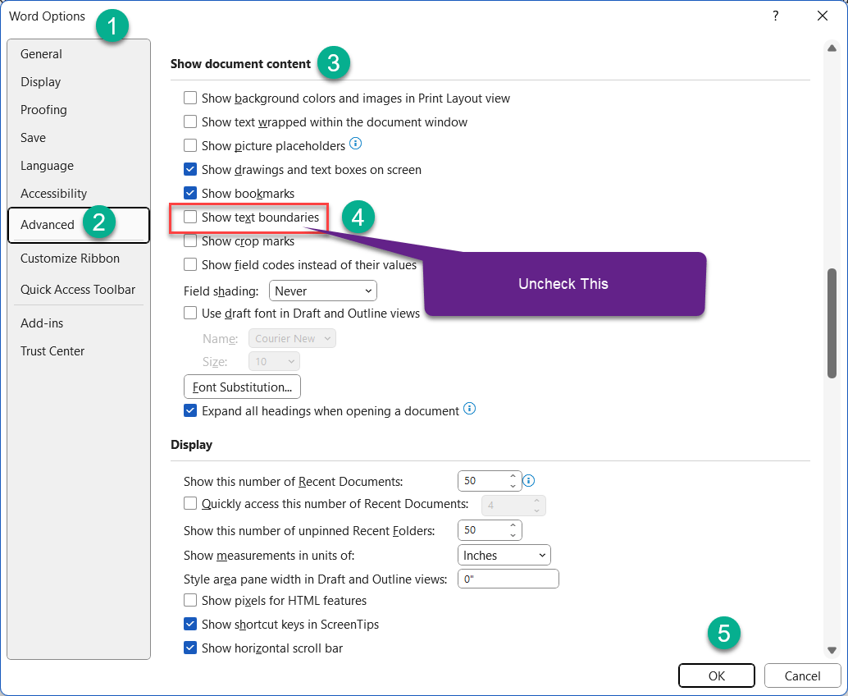Select the Advanced category
The height and width of the screenshot is (696, 848).
[x=79, y=225]
